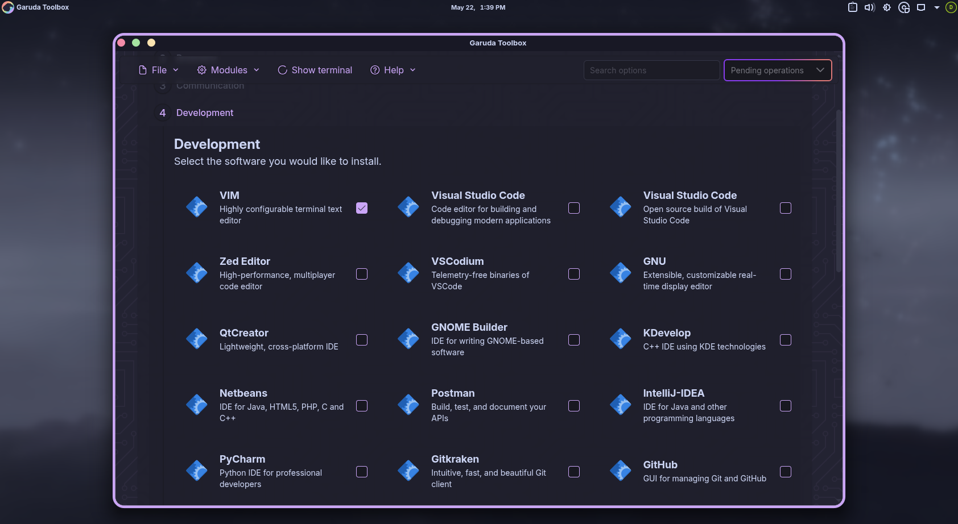This screenshot has height=524, width=958.
Task: Check the Zed Editor checkbox
Action: coord(362,274)
